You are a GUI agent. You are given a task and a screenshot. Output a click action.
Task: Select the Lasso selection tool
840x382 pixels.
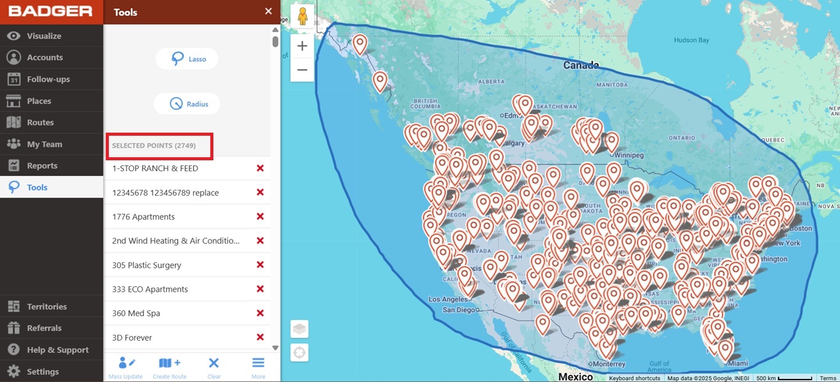(x=187, y=59)
